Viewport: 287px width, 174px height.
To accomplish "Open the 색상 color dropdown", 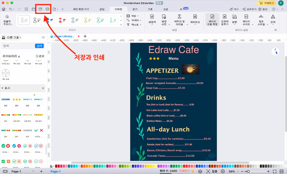I will (x=133, y=16).
